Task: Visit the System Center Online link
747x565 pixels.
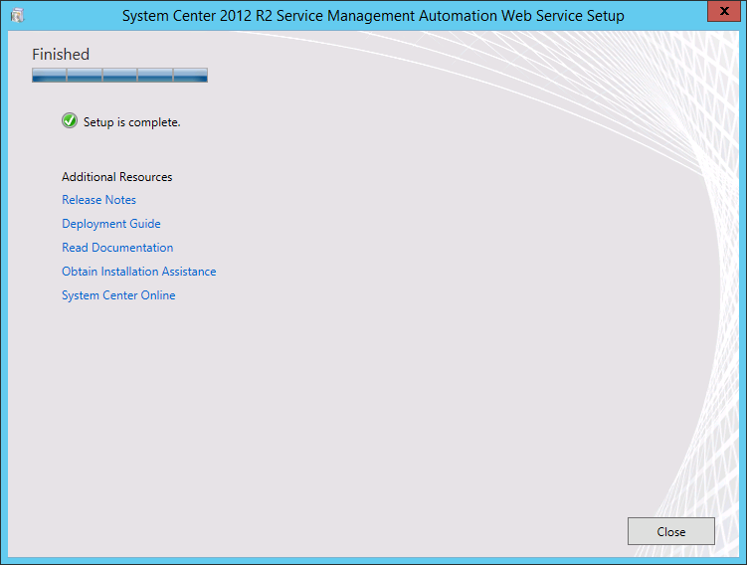Action: 118,294
